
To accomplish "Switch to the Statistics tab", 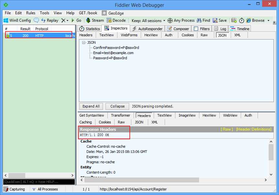I will point(90,29).
